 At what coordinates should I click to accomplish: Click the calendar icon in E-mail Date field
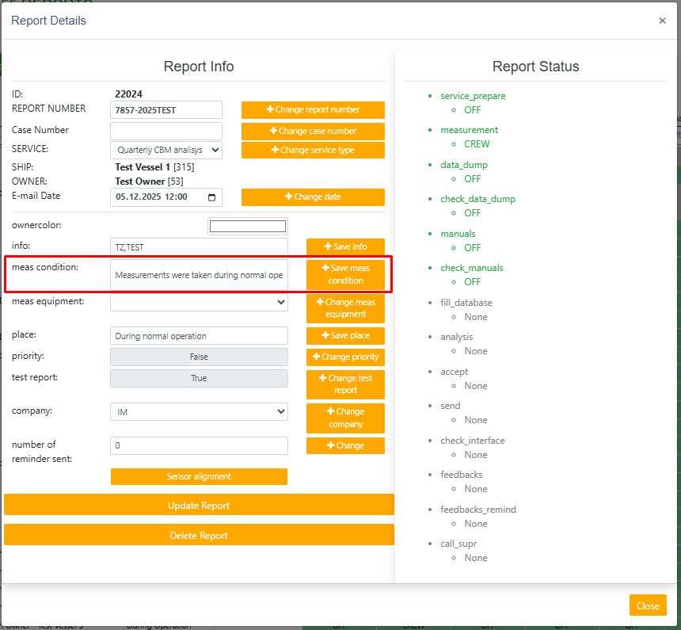coord(211,197)
